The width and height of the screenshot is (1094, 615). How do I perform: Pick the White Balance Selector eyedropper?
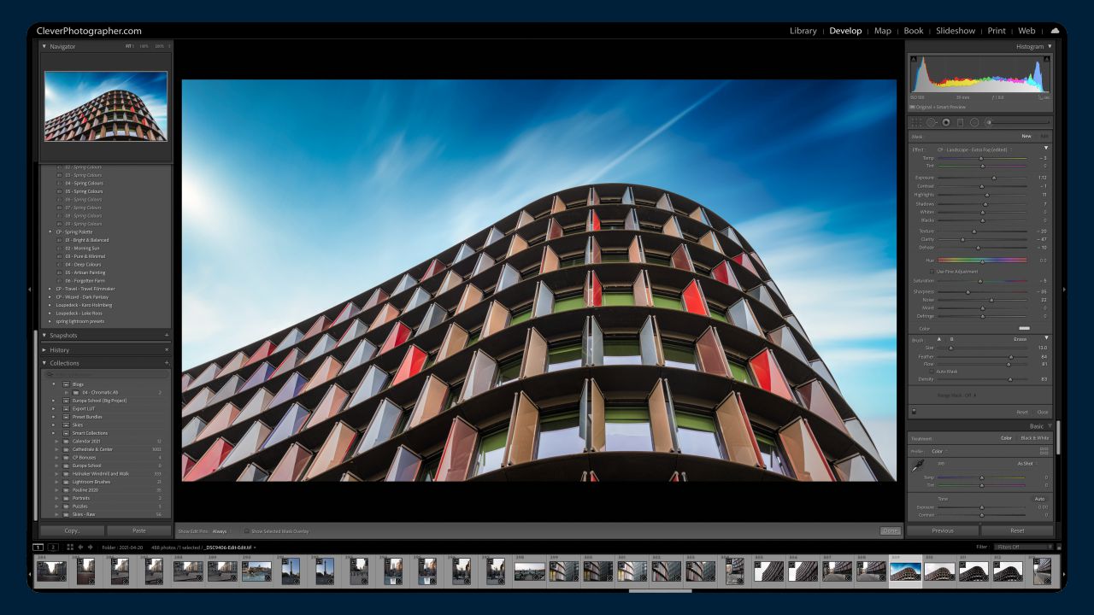point(918,465)
